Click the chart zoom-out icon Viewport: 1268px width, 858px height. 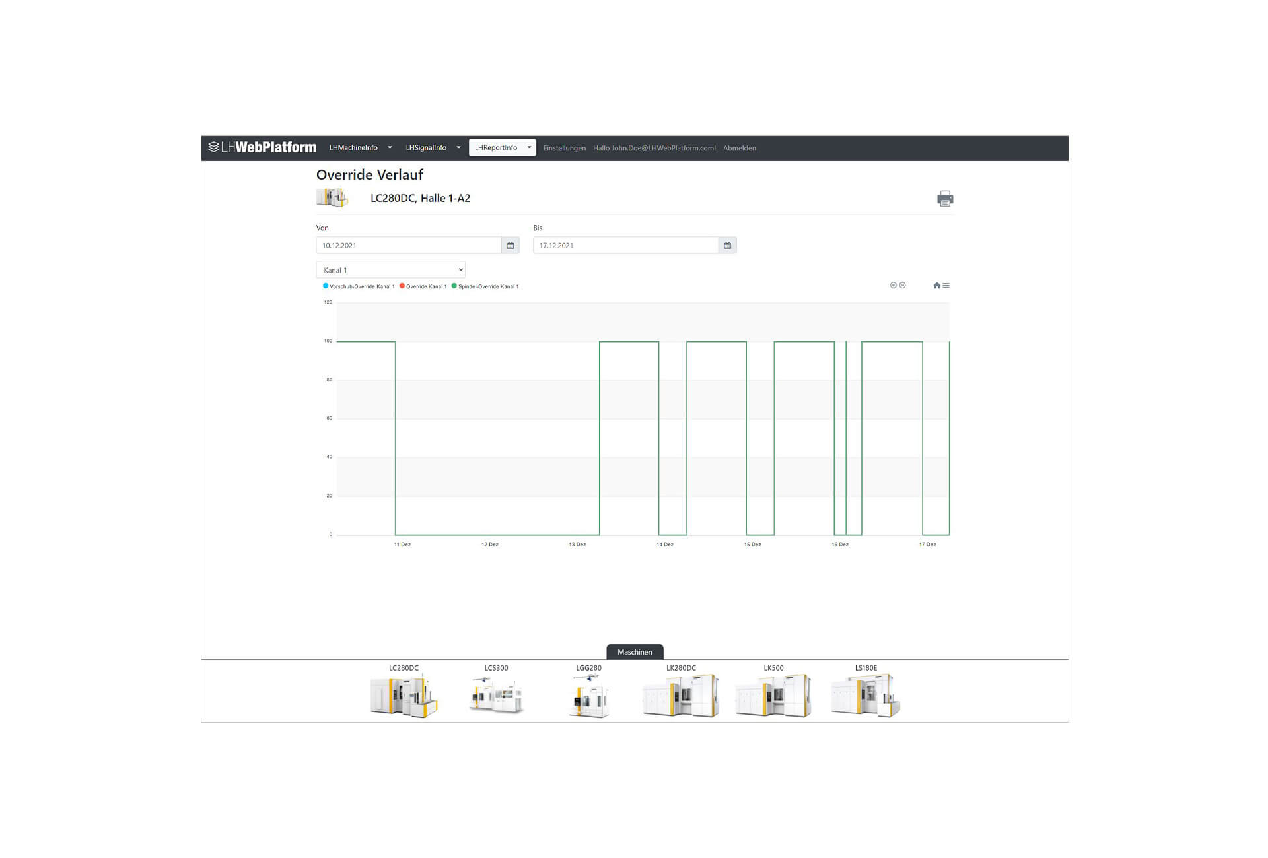903,286
